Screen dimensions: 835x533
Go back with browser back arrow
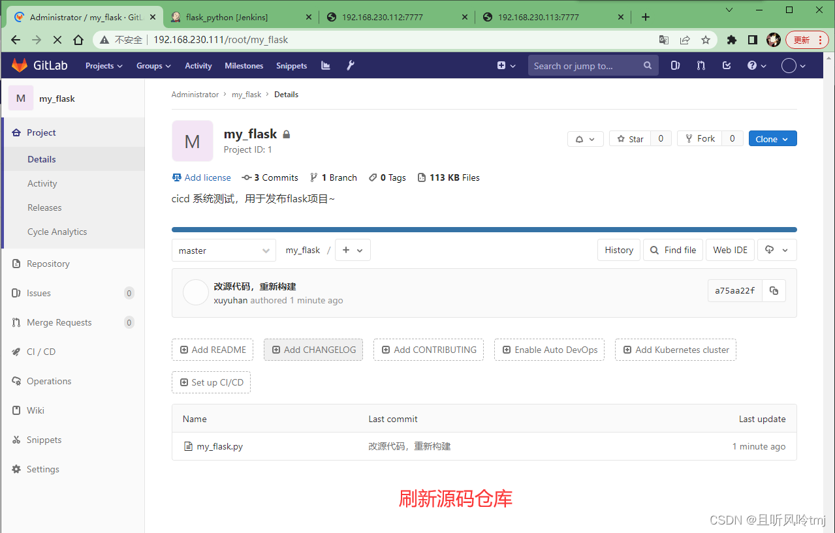[16, 40]
